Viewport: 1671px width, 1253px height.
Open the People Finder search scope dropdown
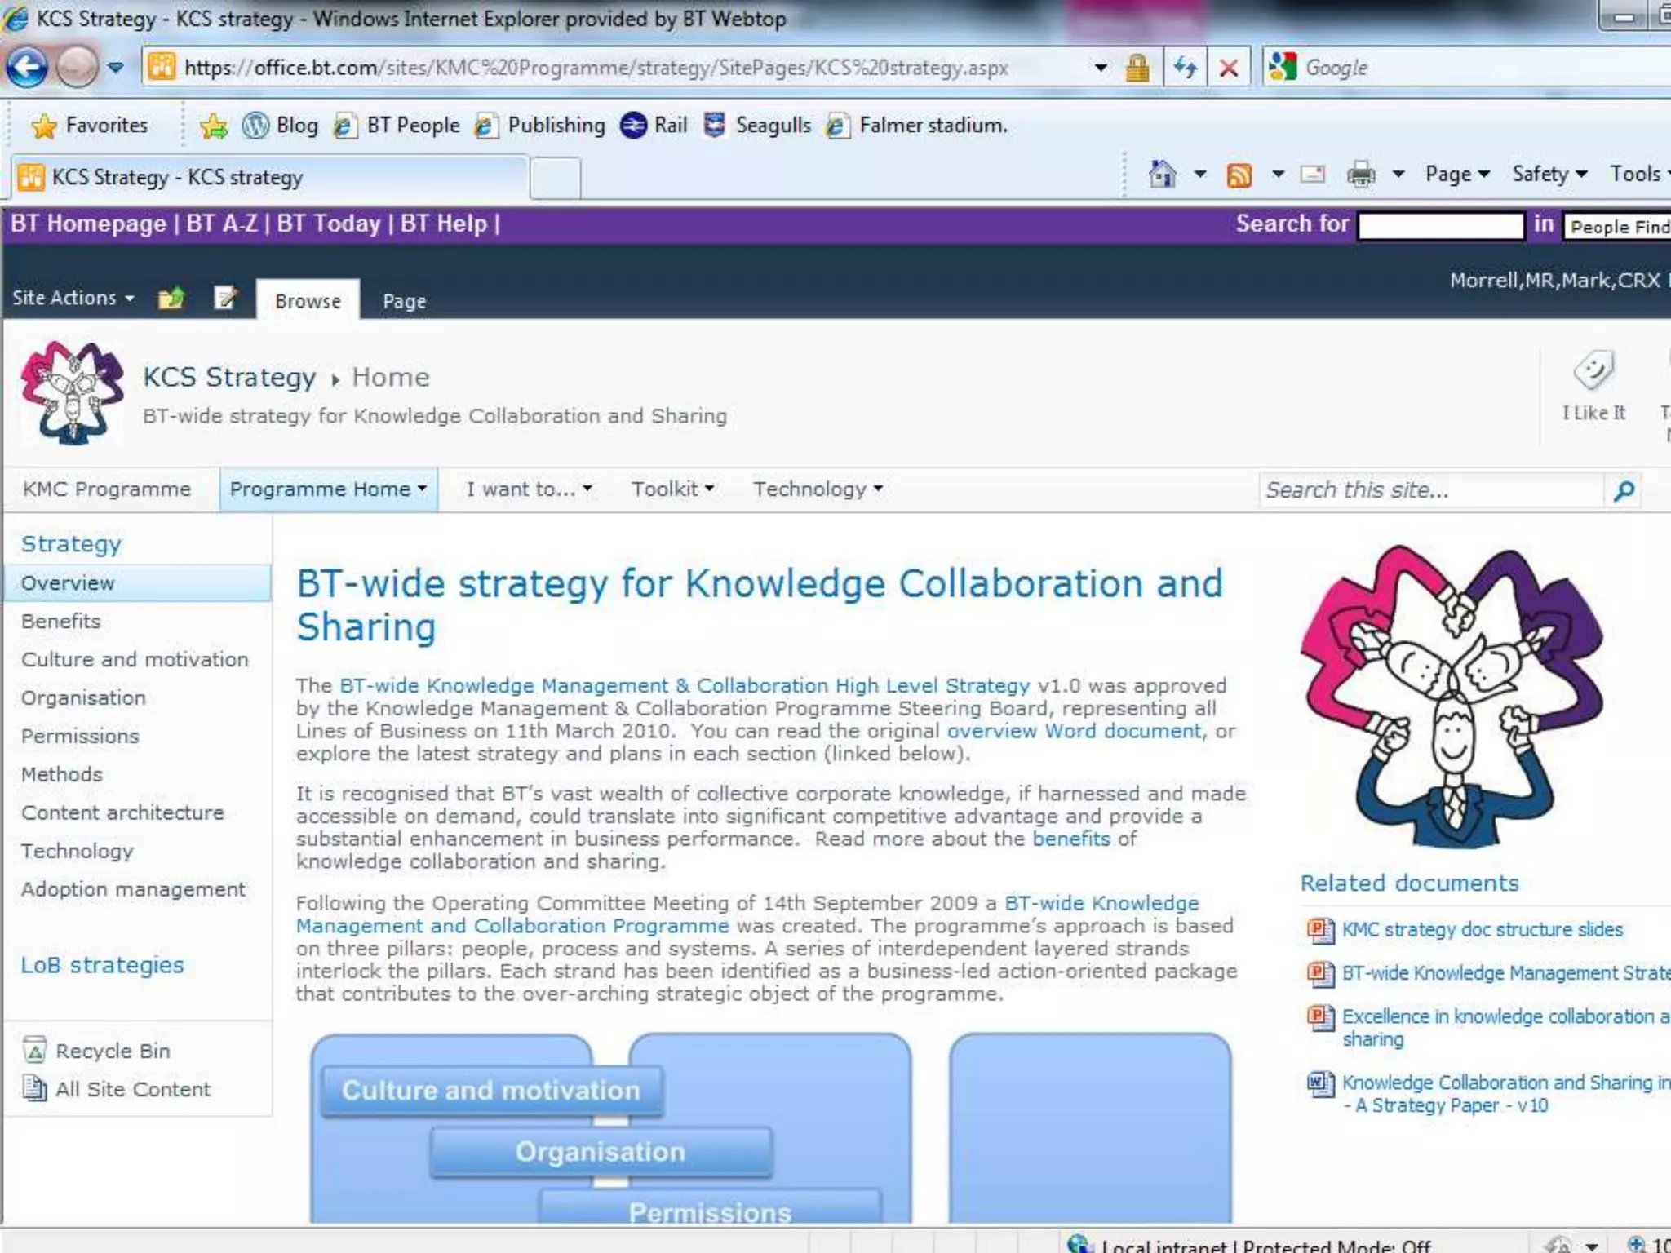(1617, 227)
